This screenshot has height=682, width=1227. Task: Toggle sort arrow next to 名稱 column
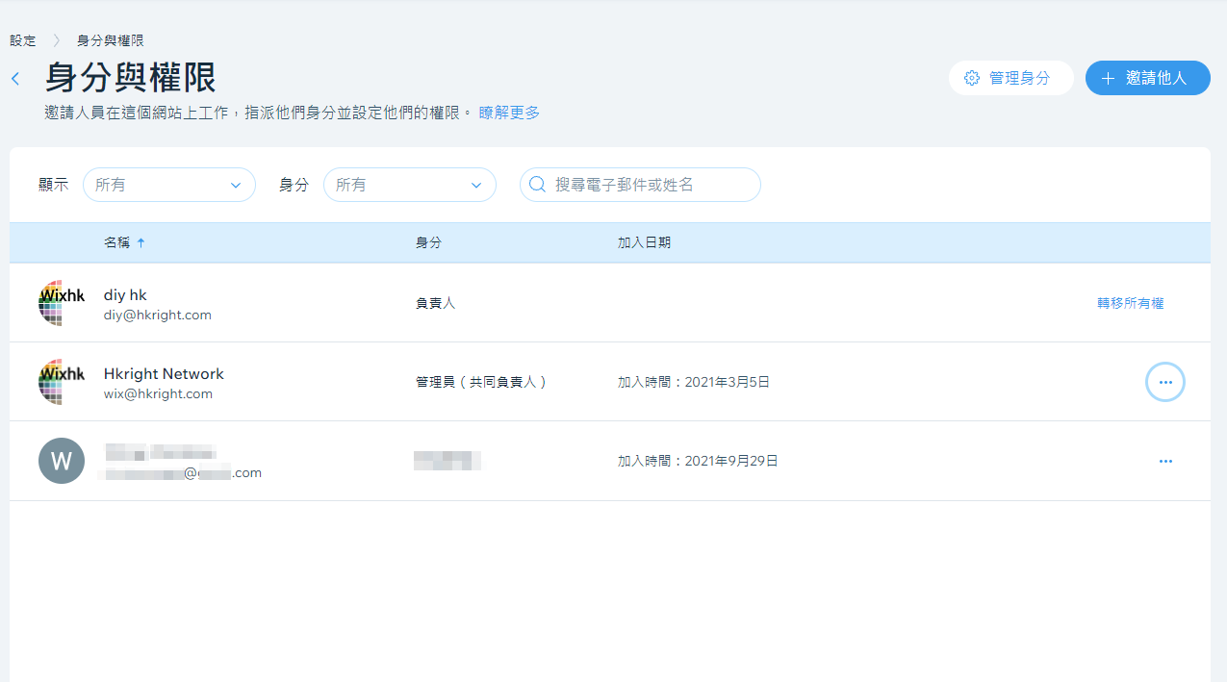[x=141, y=243]
